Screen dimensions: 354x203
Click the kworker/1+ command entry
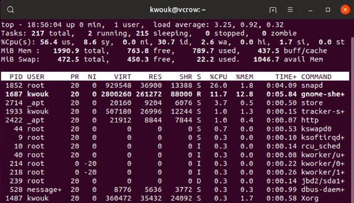(323, 172)
